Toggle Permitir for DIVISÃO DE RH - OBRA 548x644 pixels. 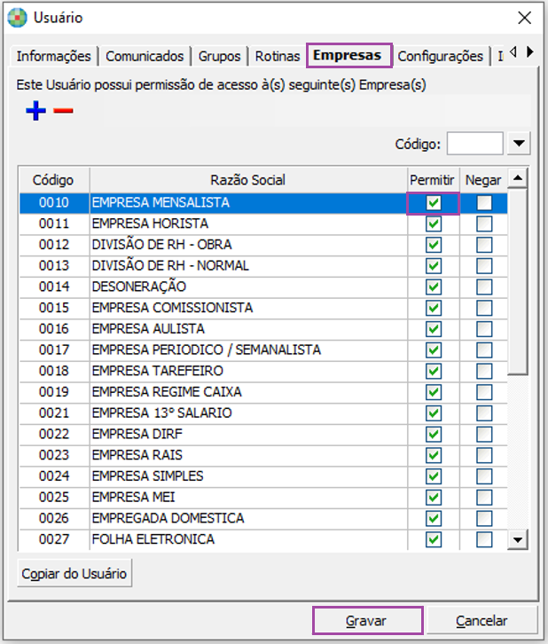point(434,245)
